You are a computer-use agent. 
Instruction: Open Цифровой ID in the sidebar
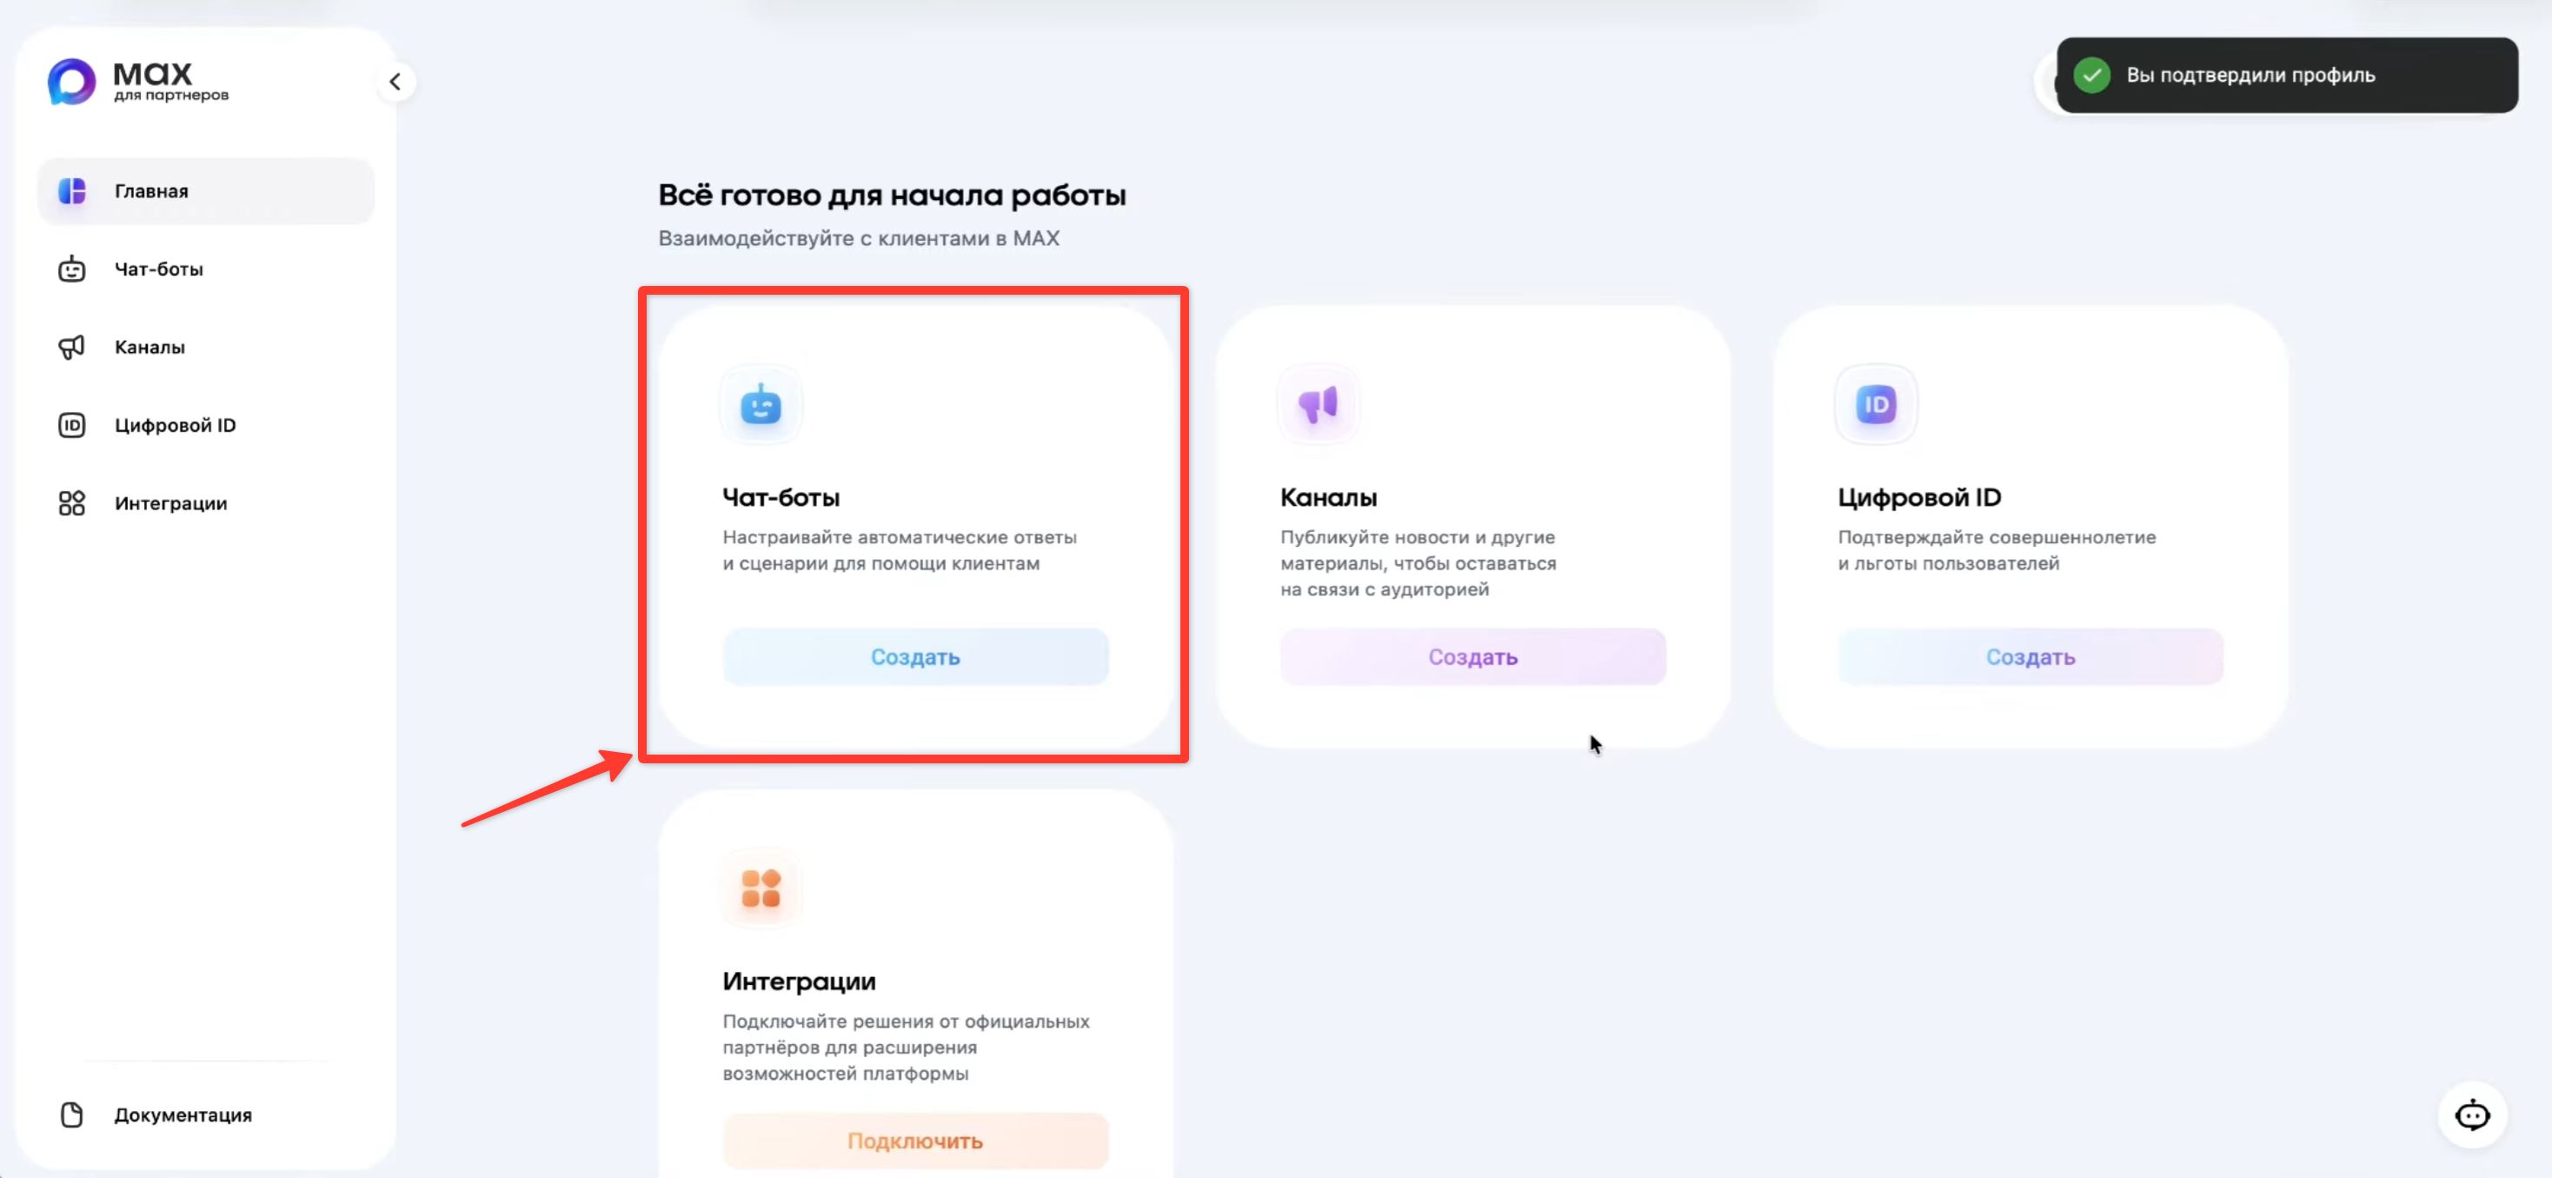click(x=206, y=425)
